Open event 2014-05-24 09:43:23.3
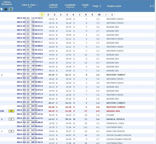 point(30,90)
